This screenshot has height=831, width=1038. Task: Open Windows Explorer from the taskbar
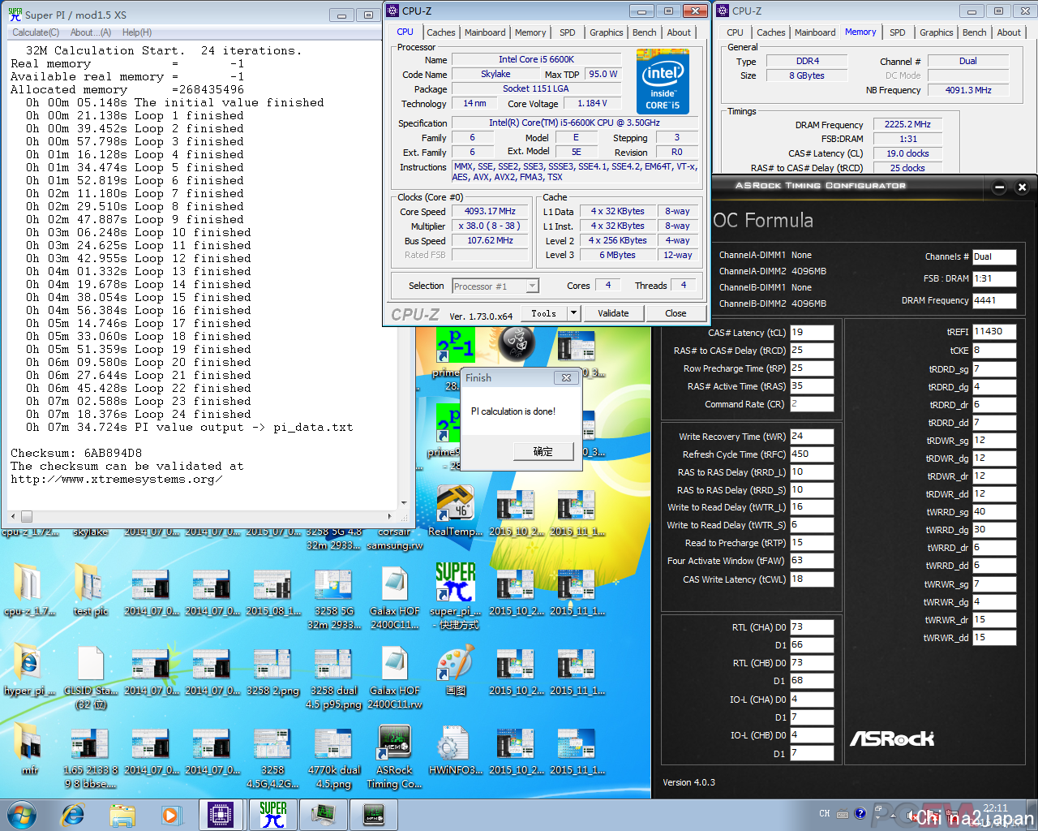(122, 814)
